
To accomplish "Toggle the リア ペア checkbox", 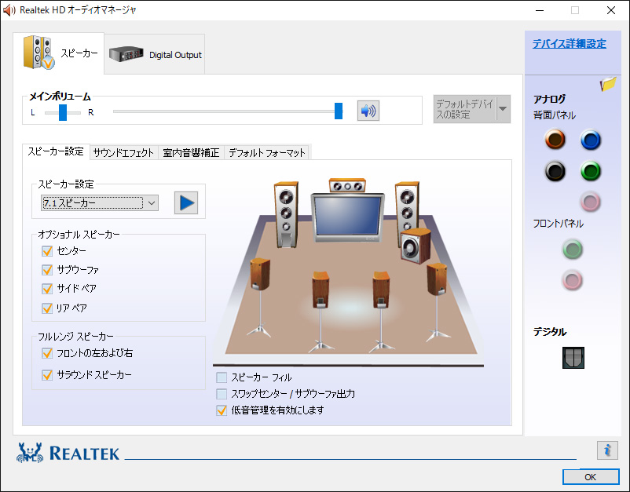I will [x=47, y=308].
